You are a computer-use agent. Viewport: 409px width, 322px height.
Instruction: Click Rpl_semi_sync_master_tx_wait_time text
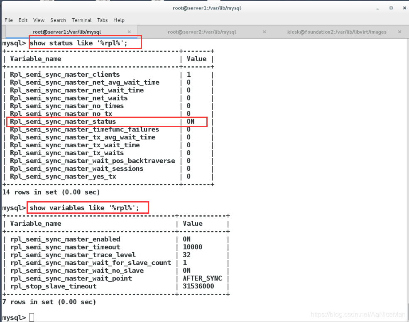tap(75, 145)
